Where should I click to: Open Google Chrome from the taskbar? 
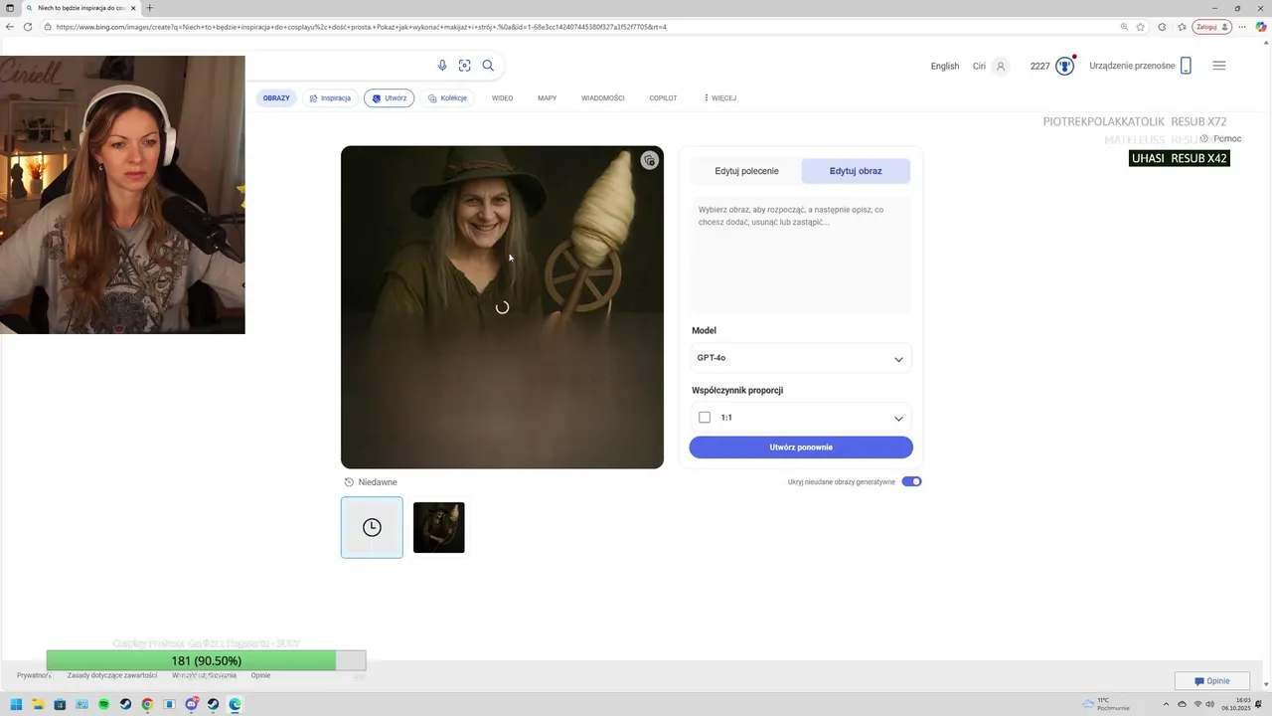pyautogui.click(x=148, y=704)
